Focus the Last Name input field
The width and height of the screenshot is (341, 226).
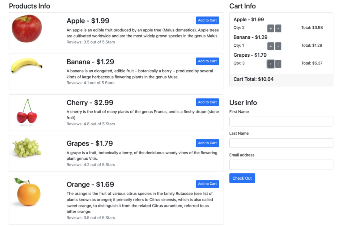click(281, 143)
